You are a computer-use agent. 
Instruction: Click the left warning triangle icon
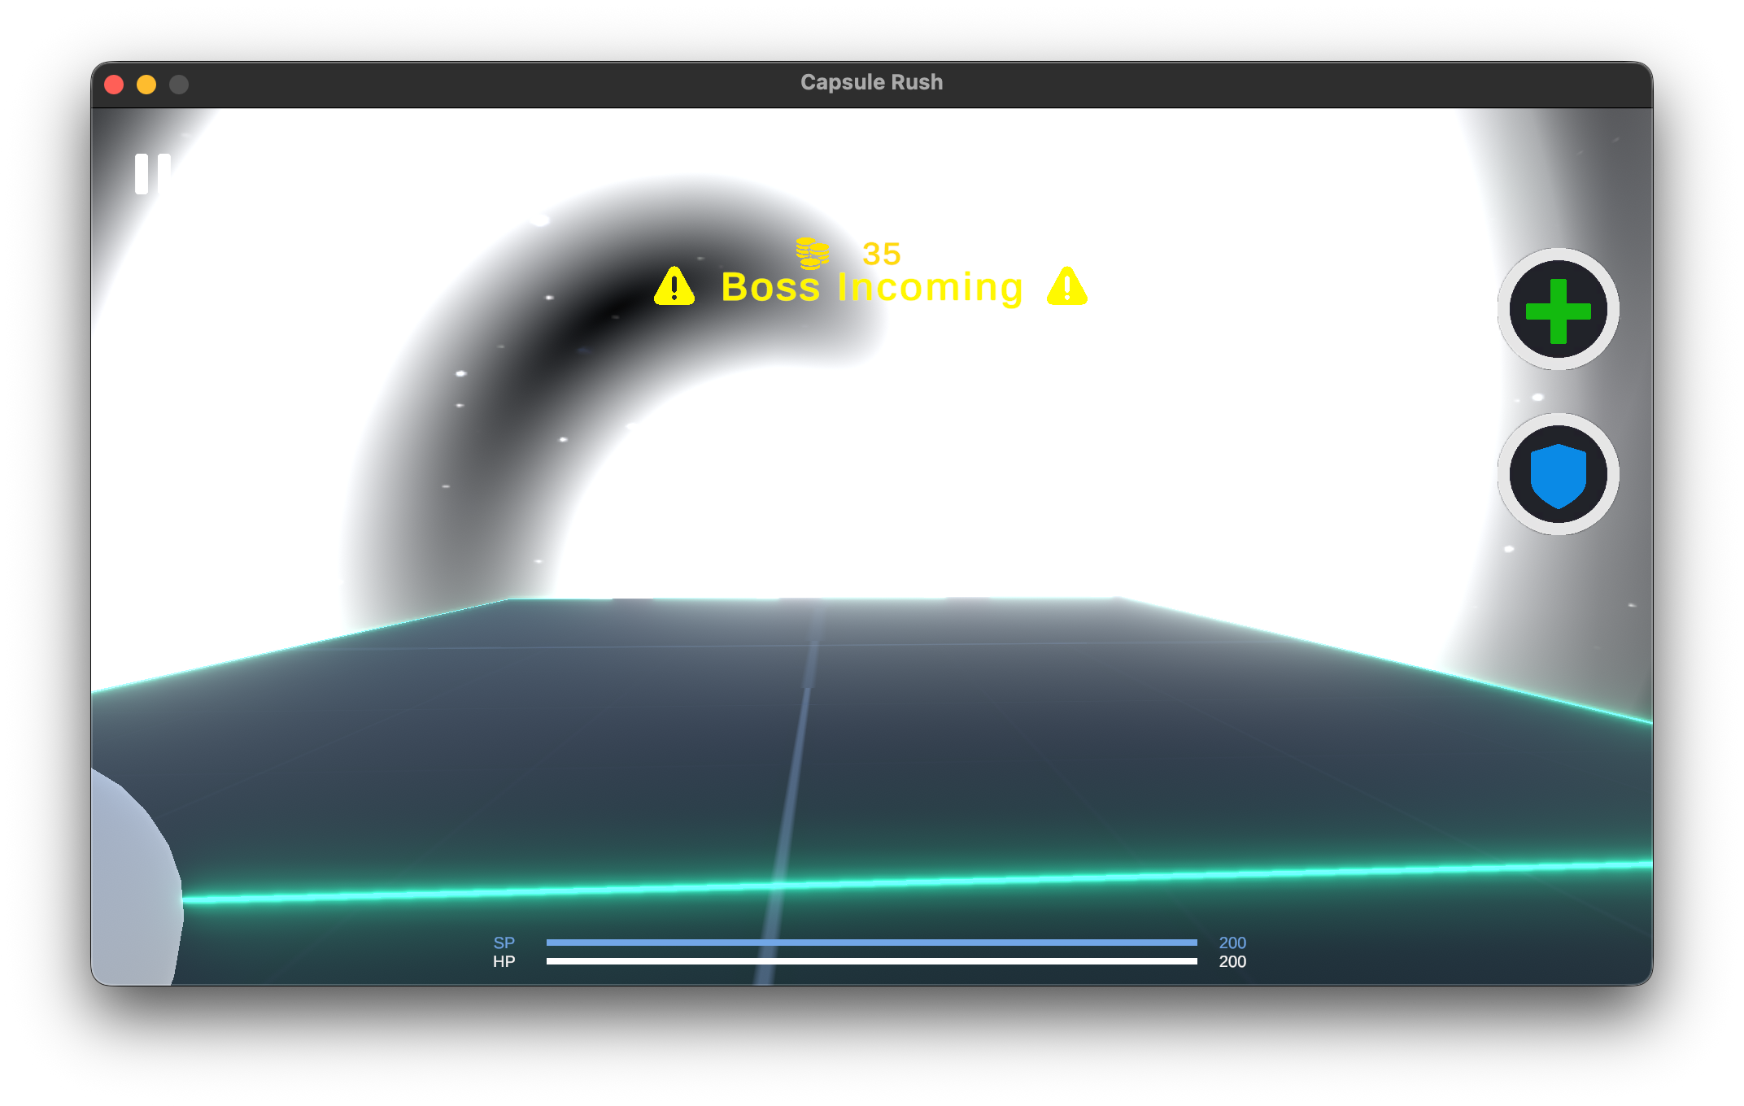(674, 286)
